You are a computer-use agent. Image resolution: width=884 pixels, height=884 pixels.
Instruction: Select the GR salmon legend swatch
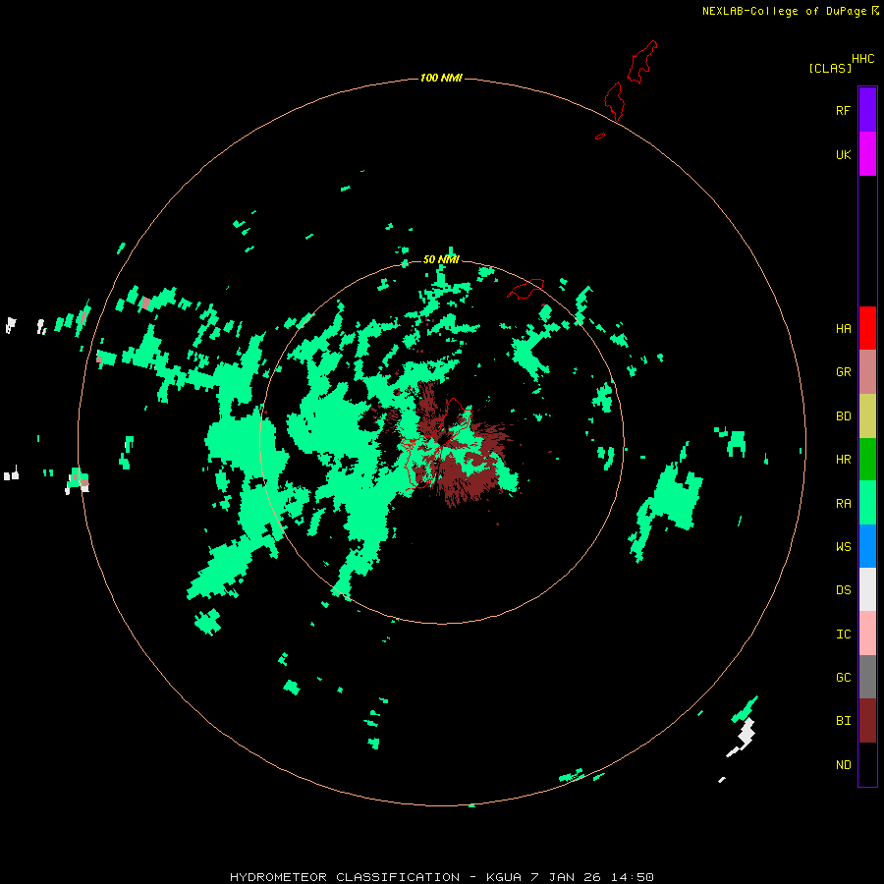coord(867,372)
